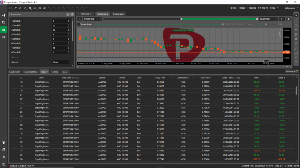Image resolution: width=300 pixels, height=168 pixels.
Task: Enable the Visual Mode checkbox
Action: [79, 24]
